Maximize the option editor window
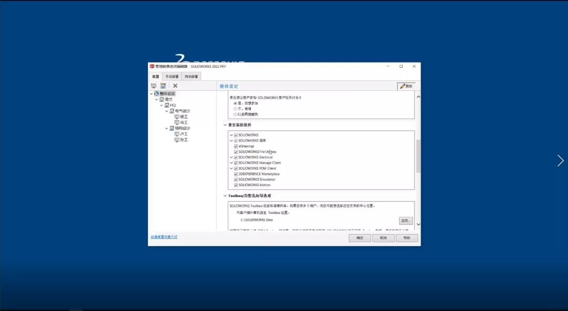Image resolution: width=568 pixels, height=311 pixels. [401, 67]
